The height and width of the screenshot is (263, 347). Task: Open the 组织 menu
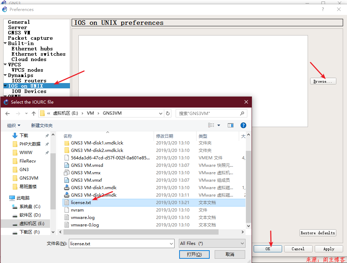(13, 126)
